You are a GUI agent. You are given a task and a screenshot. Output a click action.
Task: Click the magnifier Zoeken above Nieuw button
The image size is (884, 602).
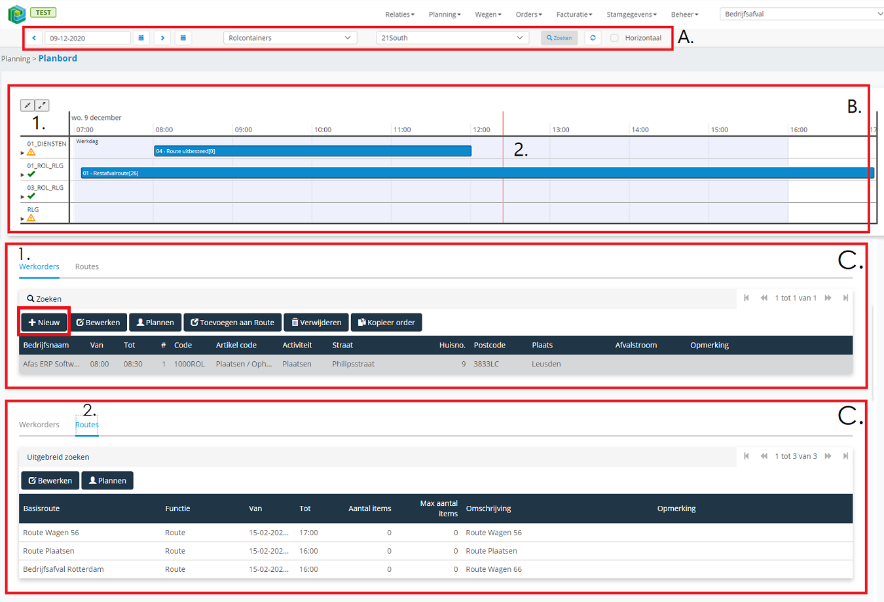(44, 298)
